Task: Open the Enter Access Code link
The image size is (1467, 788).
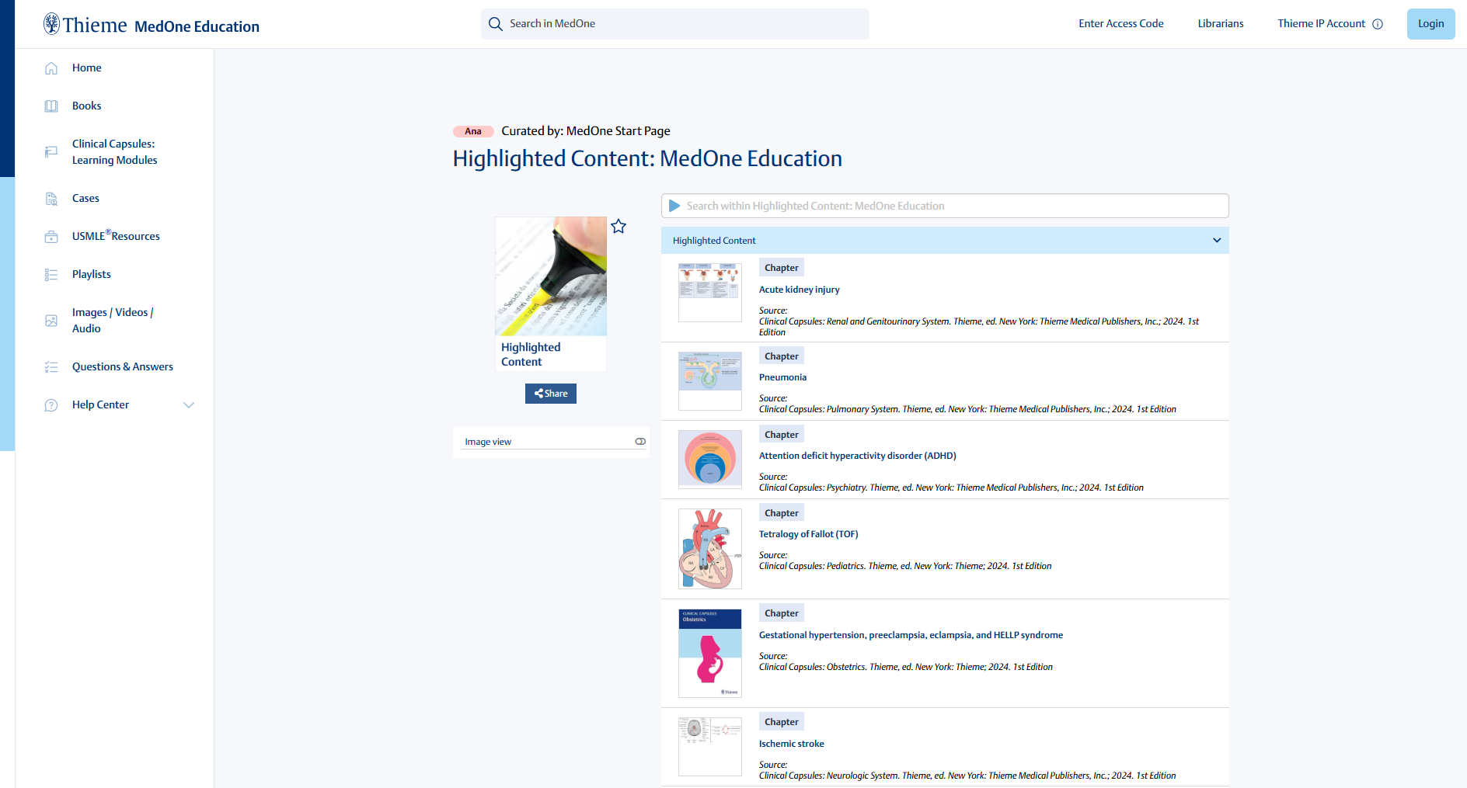Action: click(x=1121, y=23)
